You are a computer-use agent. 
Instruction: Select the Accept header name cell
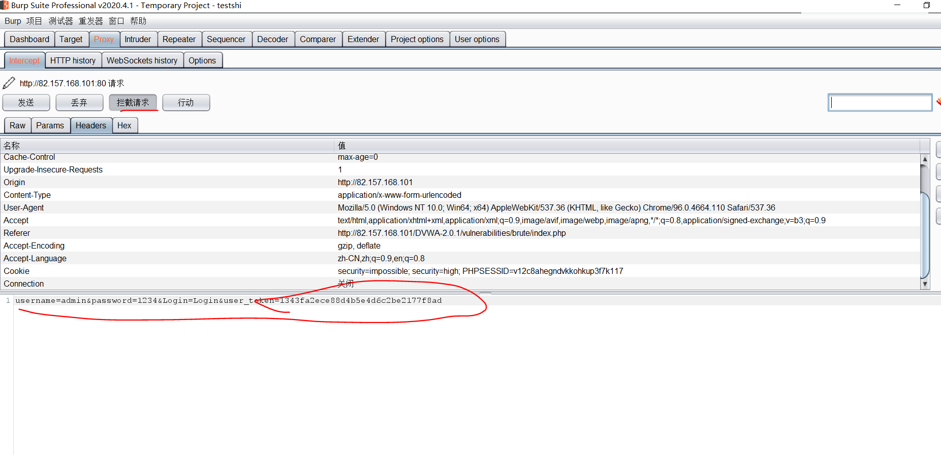pos(167,220)
